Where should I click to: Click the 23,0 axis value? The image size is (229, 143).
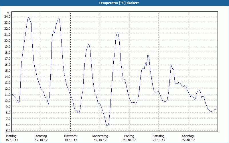tap(7, 23)
